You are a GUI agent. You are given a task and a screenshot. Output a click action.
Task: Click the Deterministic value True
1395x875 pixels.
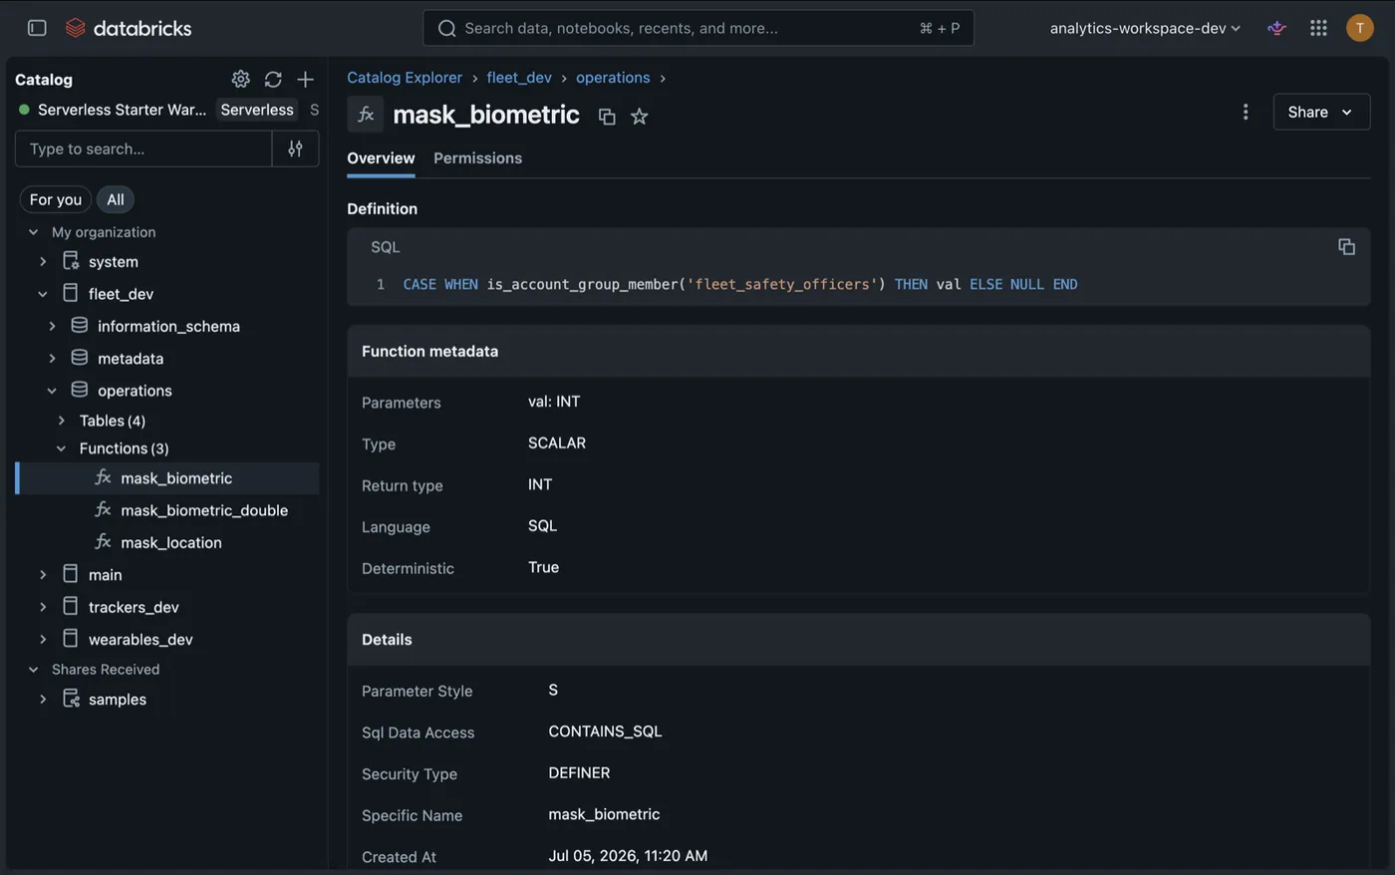[x=543, y=567]
